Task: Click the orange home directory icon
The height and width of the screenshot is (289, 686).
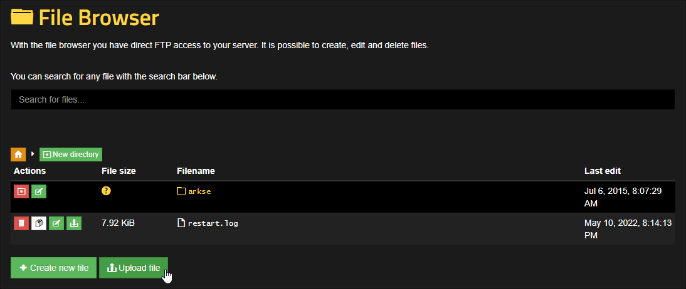Action: point(18,154)
